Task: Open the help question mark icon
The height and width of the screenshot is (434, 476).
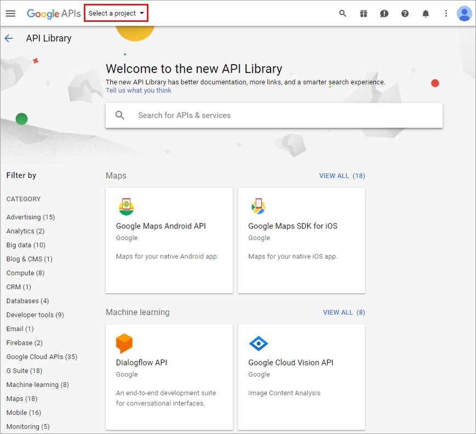Action: click(405, 13)
